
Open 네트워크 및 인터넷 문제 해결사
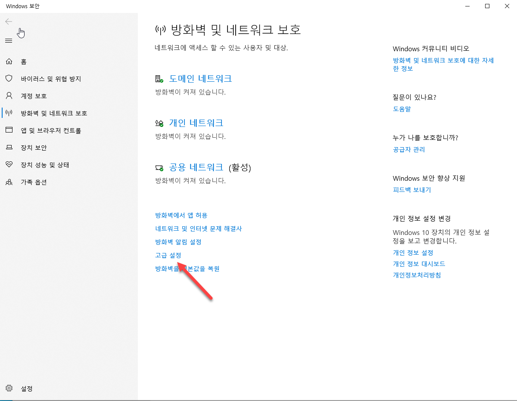click(199, 228)
